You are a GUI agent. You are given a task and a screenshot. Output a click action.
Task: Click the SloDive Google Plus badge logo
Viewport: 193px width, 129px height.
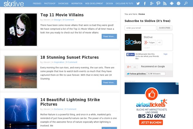(x=133, y=42)
